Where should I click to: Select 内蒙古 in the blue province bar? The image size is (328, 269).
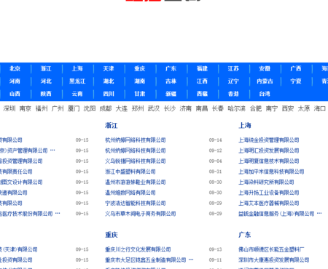coord(265,81)
